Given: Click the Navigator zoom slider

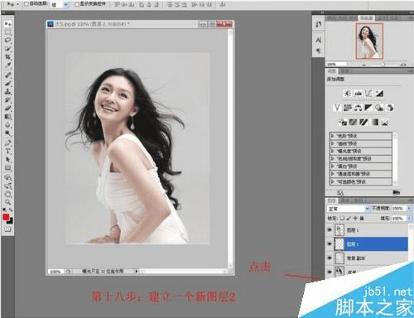Looking at the screenshot, I should (x=383, y=65).
